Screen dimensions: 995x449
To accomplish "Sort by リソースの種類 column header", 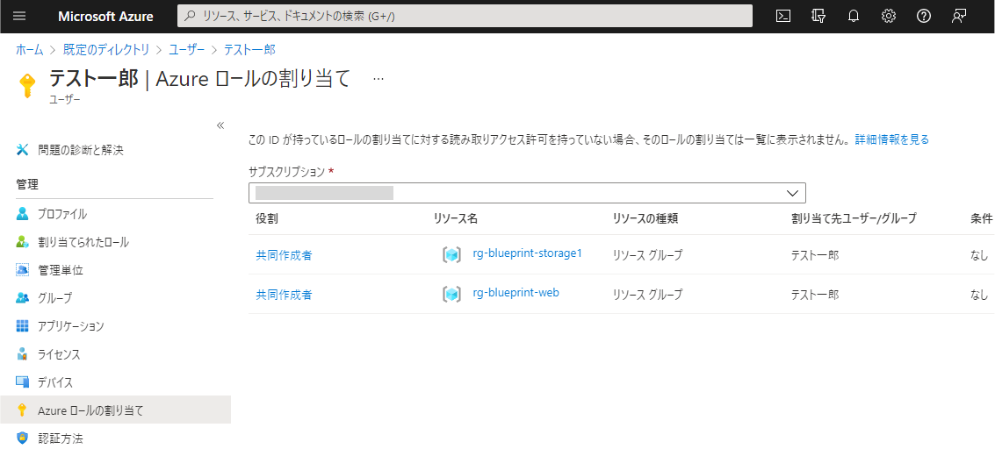I will tap(645, 218).
